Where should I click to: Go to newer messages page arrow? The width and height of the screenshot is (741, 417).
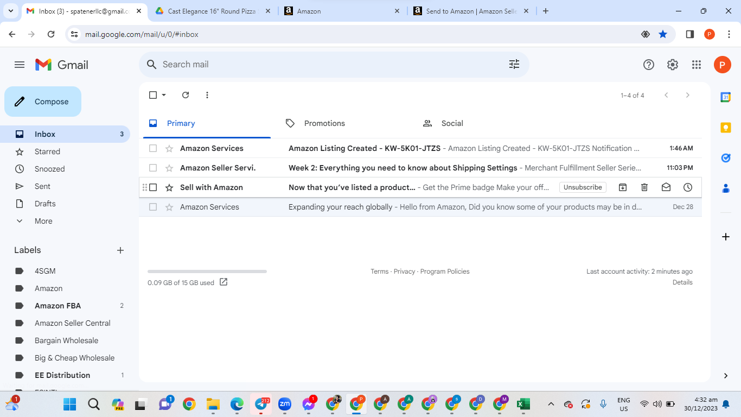click(x=666, y=95)
